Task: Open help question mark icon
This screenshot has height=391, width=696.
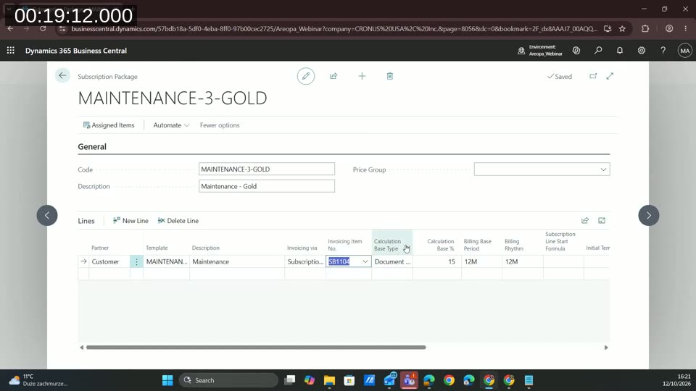Action: pos(663,51)
